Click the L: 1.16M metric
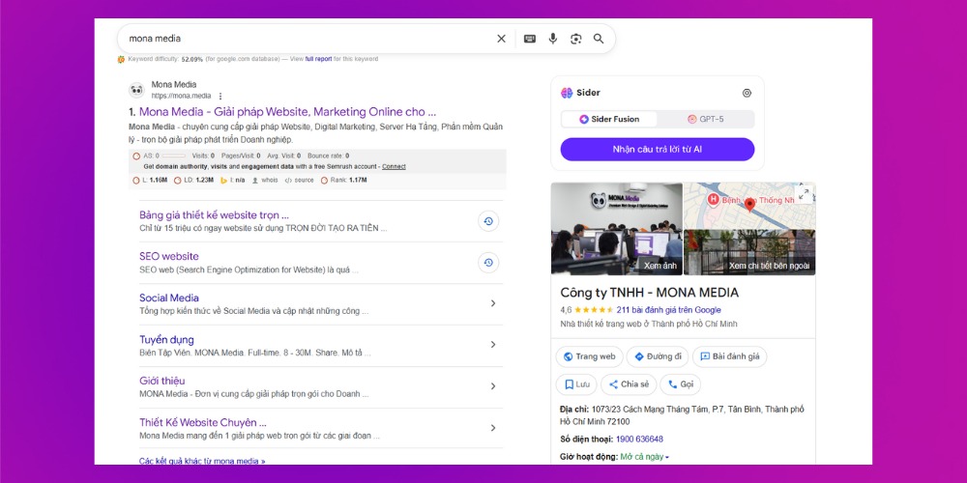967x483 pixels. pyautogui.click(x=151, y=181)
